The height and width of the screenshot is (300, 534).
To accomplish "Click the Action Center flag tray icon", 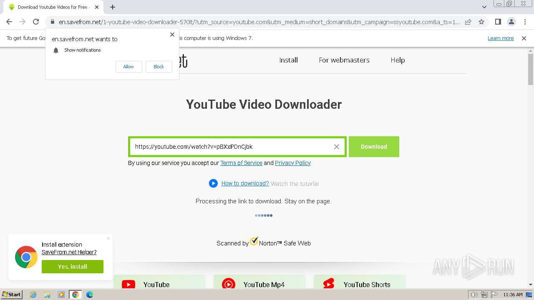I will coord(494,295).
